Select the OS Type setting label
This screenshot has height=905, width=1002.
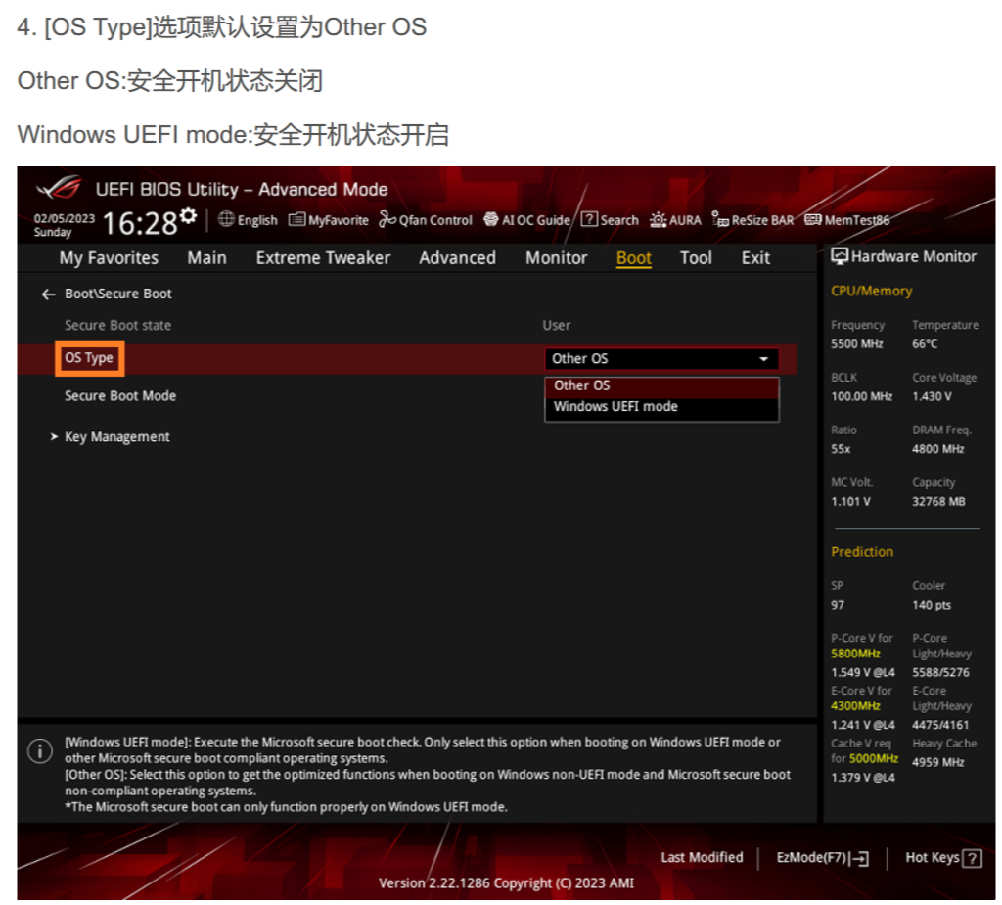click(89, 358)
